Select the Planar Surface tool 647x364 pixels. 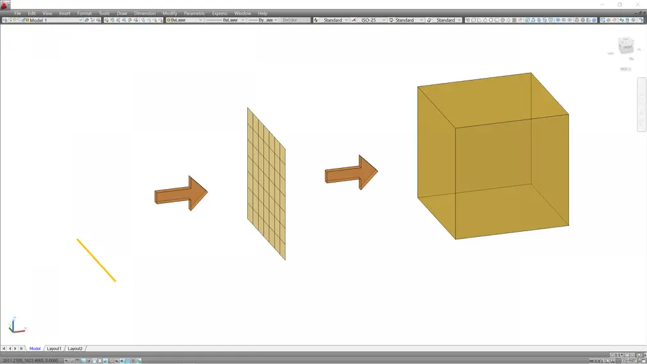520,20
